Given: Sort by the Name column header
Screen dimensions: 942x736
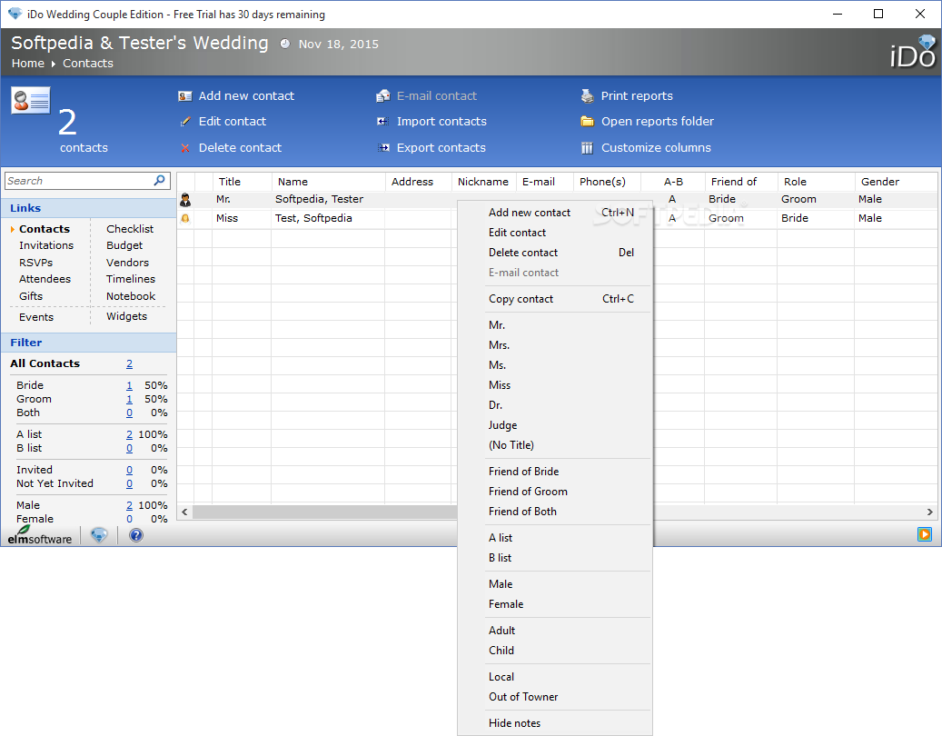Looking at the screenshot, I should pos(328,182).
